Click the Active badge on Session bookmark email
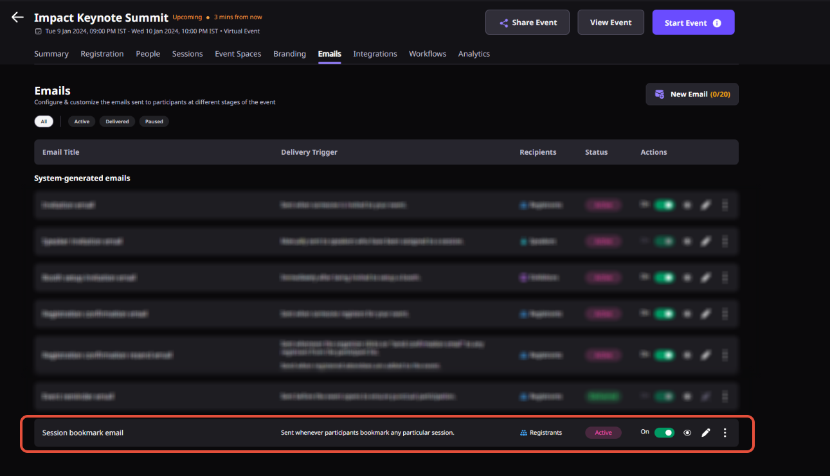The width and height of the screenshot is (830, 476). coord(603,433)
